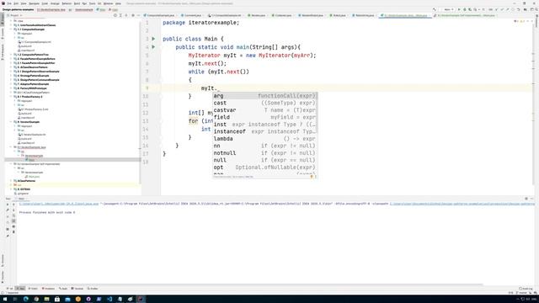Click the java.exe path link in Run output

[59, 204]
